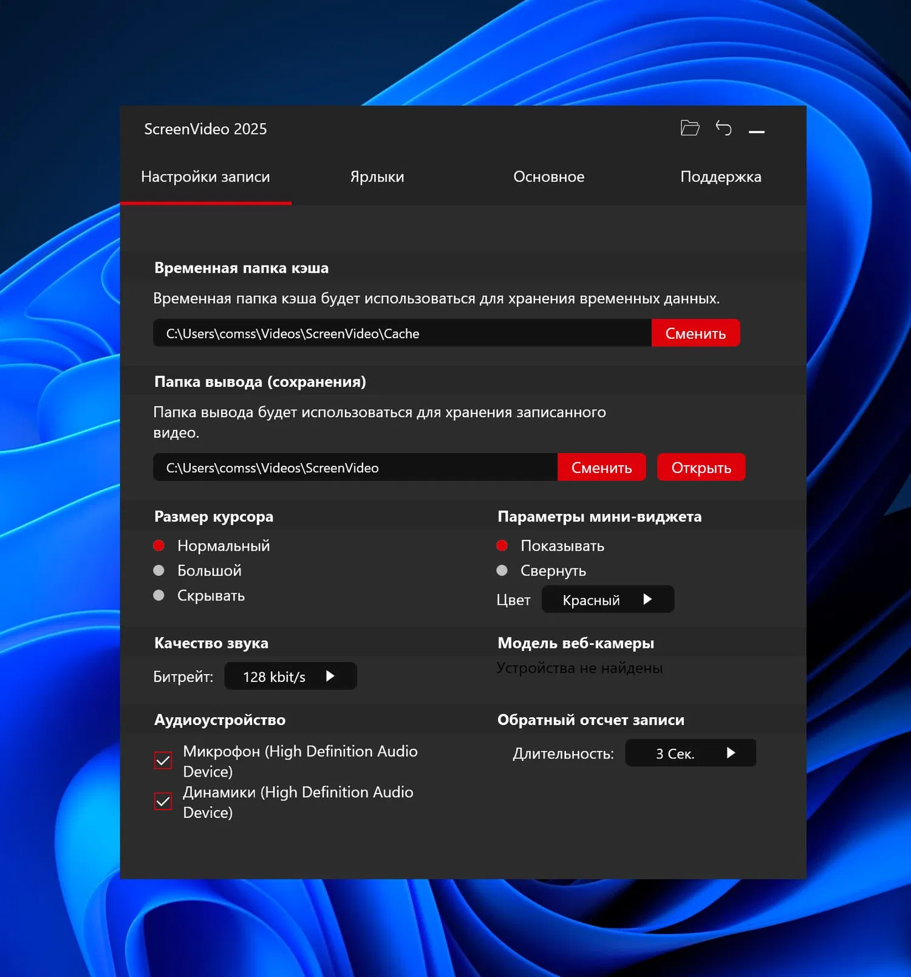The width and height of the screenshot is (911, 977).
Task: Click the Временная папка кэша heading
Action: [241, 268]
